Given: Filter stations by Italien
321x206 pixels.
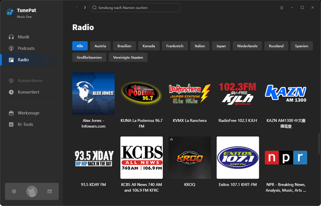Looking at the screenshot, I should (x=200, y=46).
